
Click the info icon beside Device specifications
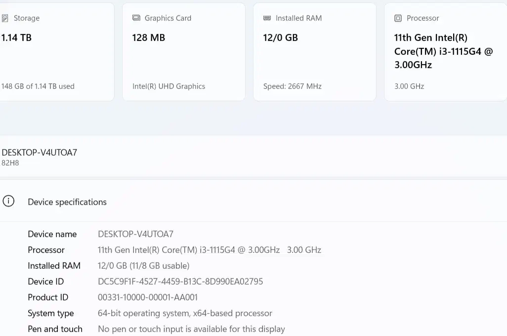(x=8, y=202)
